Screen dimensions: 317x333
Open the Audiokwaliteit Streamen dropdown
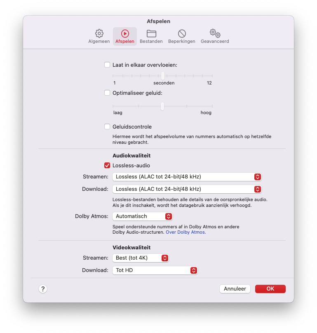[x=187, y=177]
